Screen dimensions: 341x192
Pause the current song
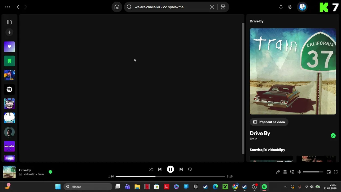[170, 169]
